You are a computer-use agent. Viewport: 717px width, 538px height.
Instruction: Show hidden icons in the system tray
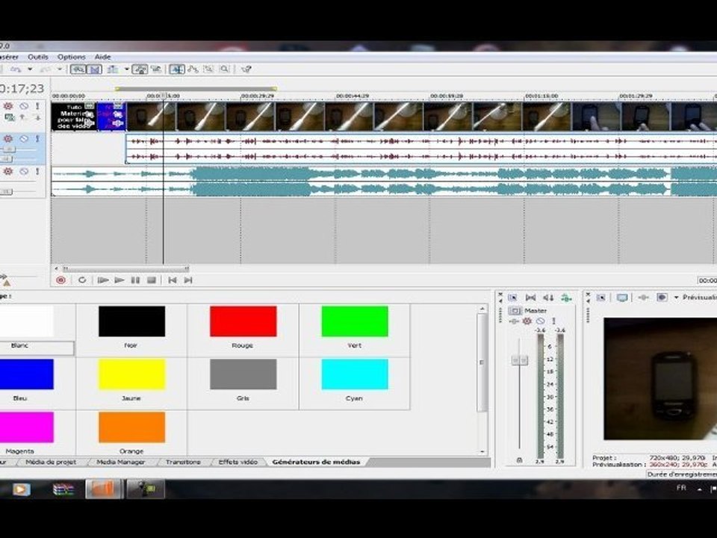click(x=699, y=489)
